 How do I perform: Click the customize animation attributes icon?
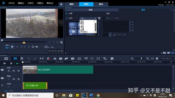(99, 18)
